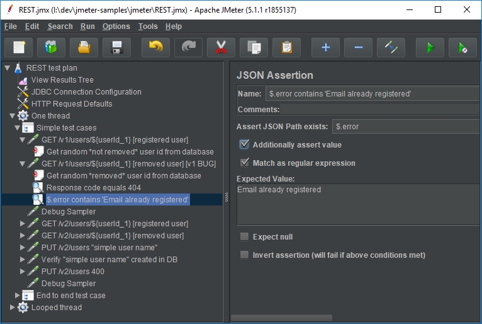The image size is (482, 324).
Task: Open the Edit menu
Action: tap(32, 26)
